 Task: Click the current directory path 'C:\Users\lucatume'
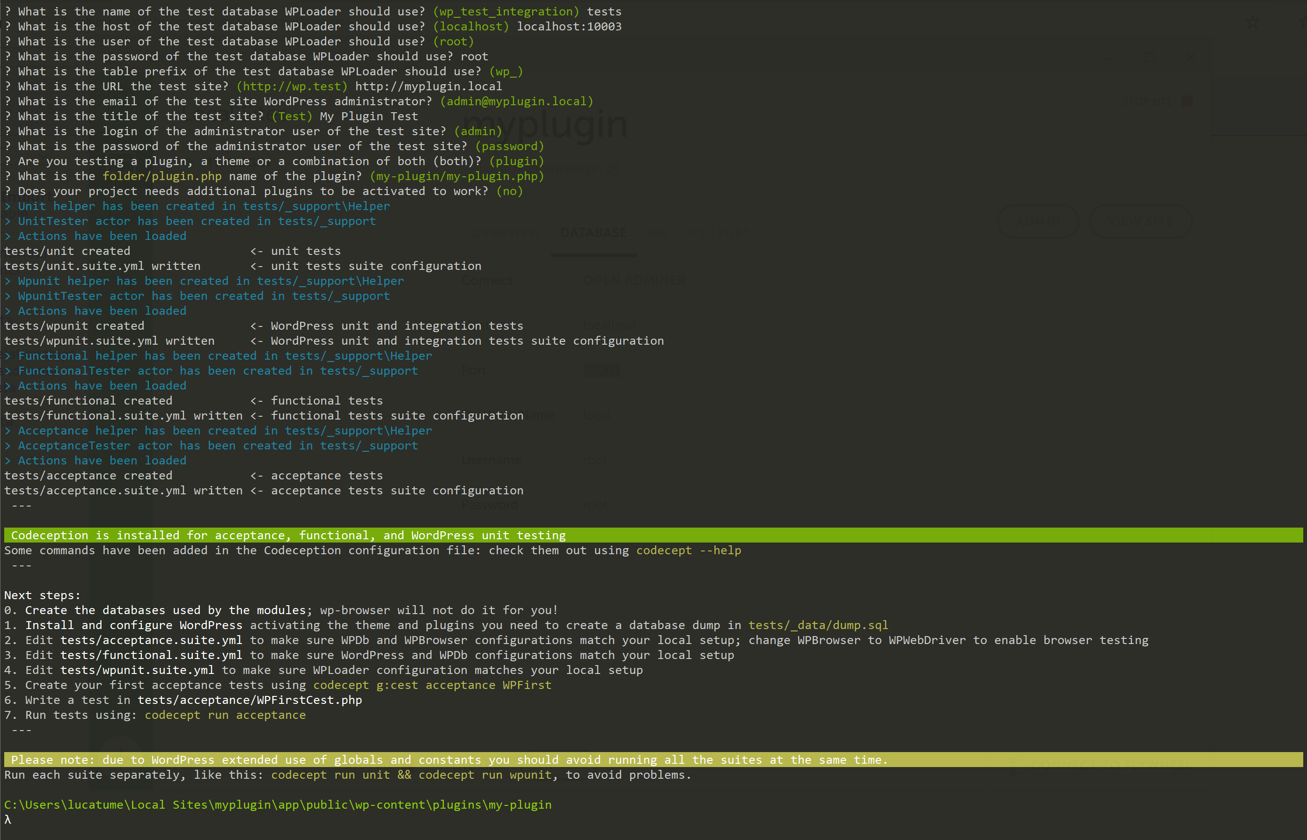(278, 805)
